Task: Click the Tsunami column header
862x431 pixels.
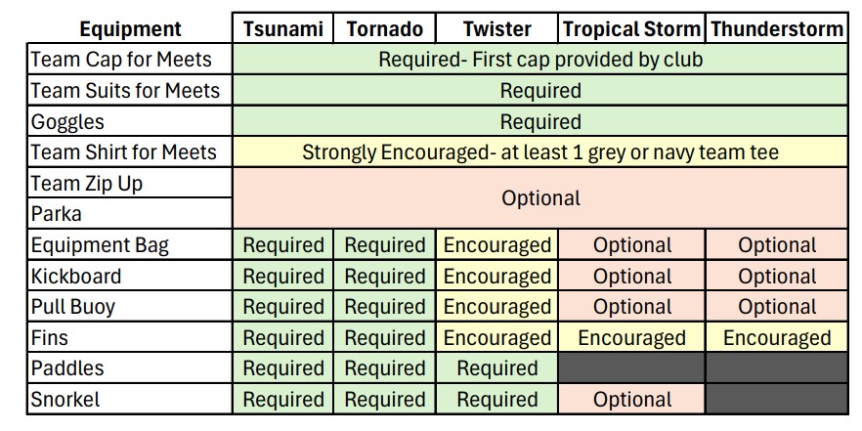Action: pyautogui.click(x=282, y=29)
